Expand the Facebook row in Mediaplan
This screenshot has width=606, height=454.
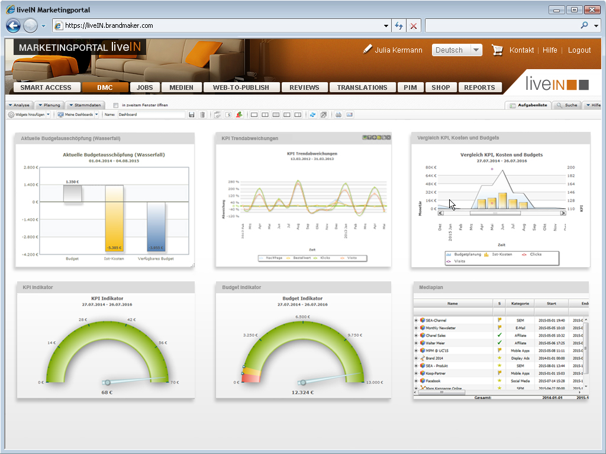[416, 381]
